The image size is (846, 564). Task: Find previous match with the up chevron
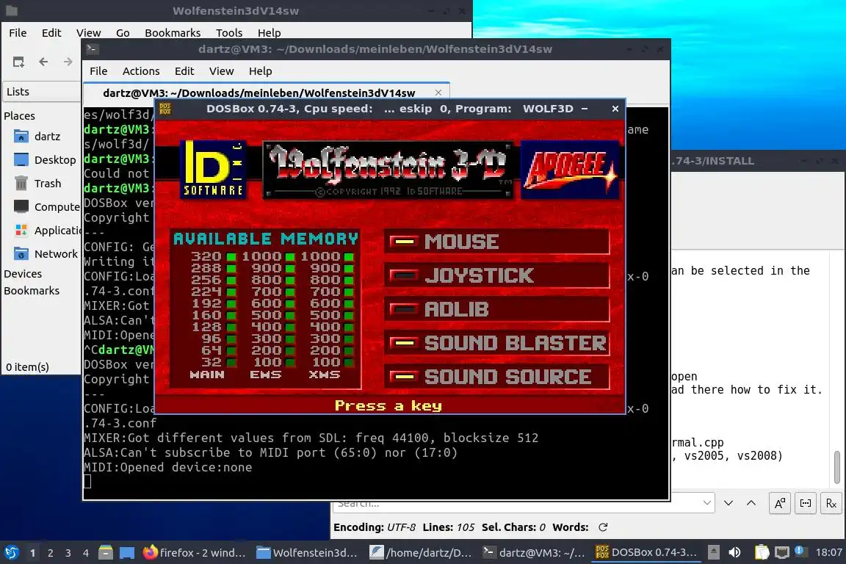751,503
